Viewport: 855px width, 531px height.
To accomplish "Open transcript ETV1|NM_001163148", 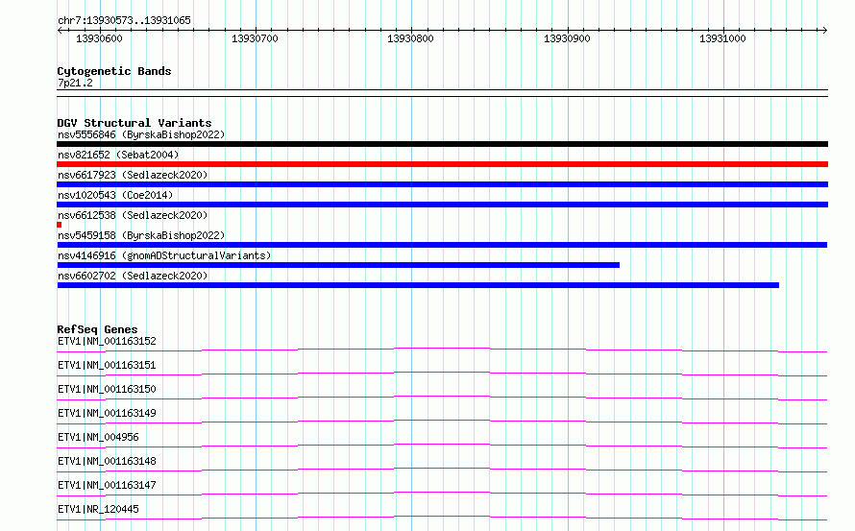I will pos(107,461).
